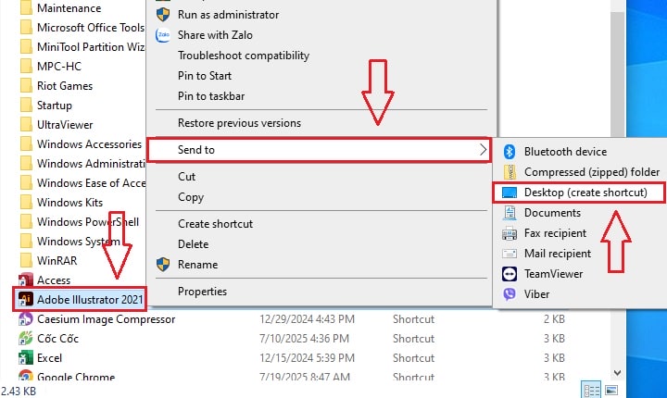Switch to details view layout button
This screenshot has height=398, width=667.
(591, 390)
